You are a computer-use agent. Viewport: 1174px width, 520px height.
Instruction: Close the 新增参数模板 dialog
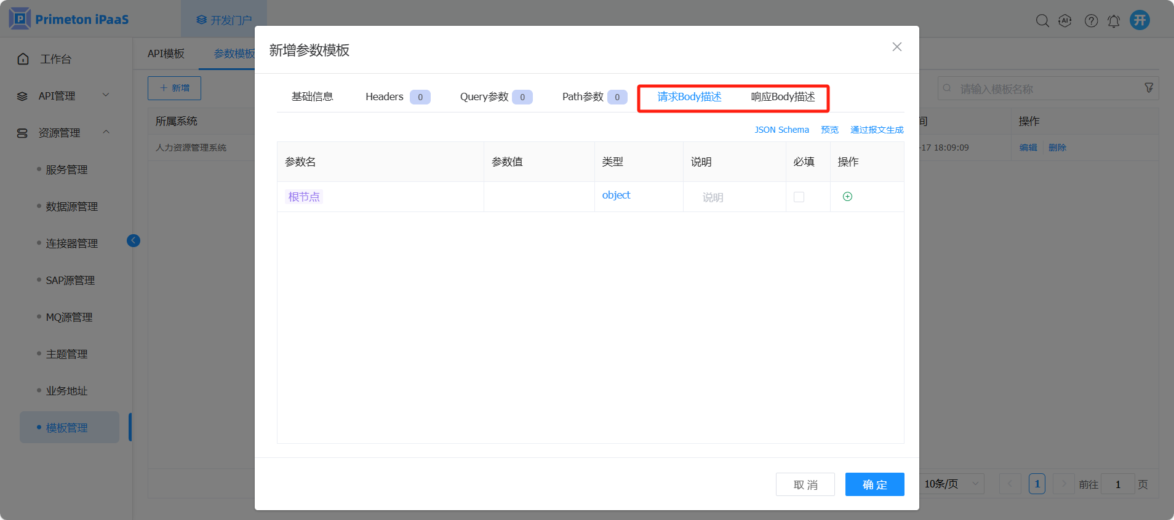(x=896, y=47)
